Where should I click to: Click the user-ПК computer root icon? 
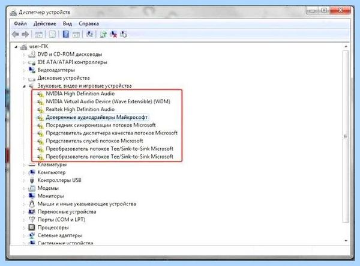point(23,47)
